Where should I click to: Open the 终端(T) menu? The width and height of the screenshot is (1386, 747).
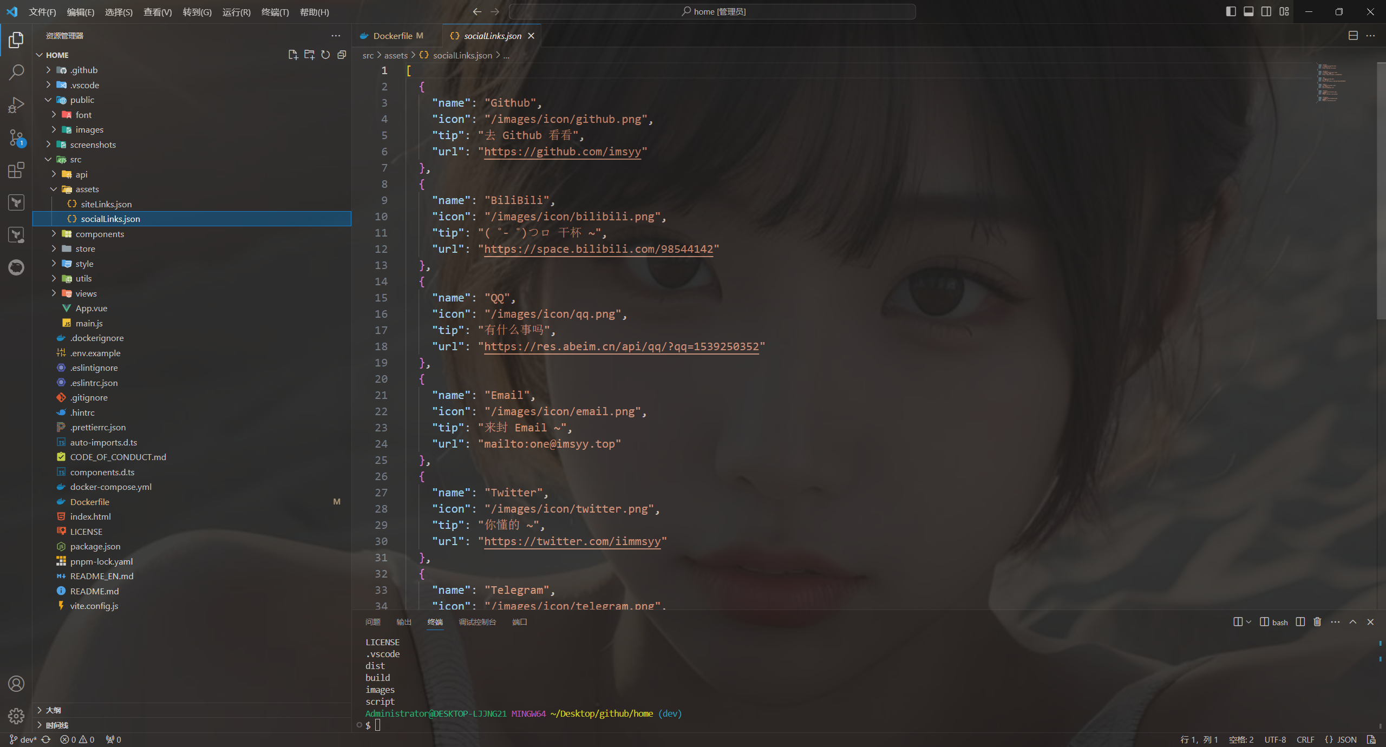point(275,12)
